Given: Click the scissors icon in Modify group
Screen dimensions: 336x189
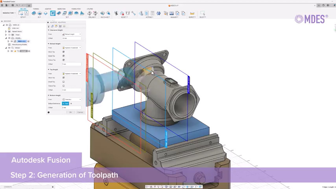Looking at the screenshot, I should coord(116,13).
